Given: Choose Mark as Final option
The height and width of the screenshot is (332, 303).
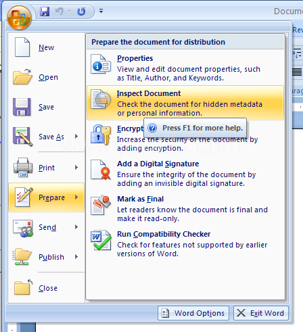Looking at the screenshot, I should [185, 208].
